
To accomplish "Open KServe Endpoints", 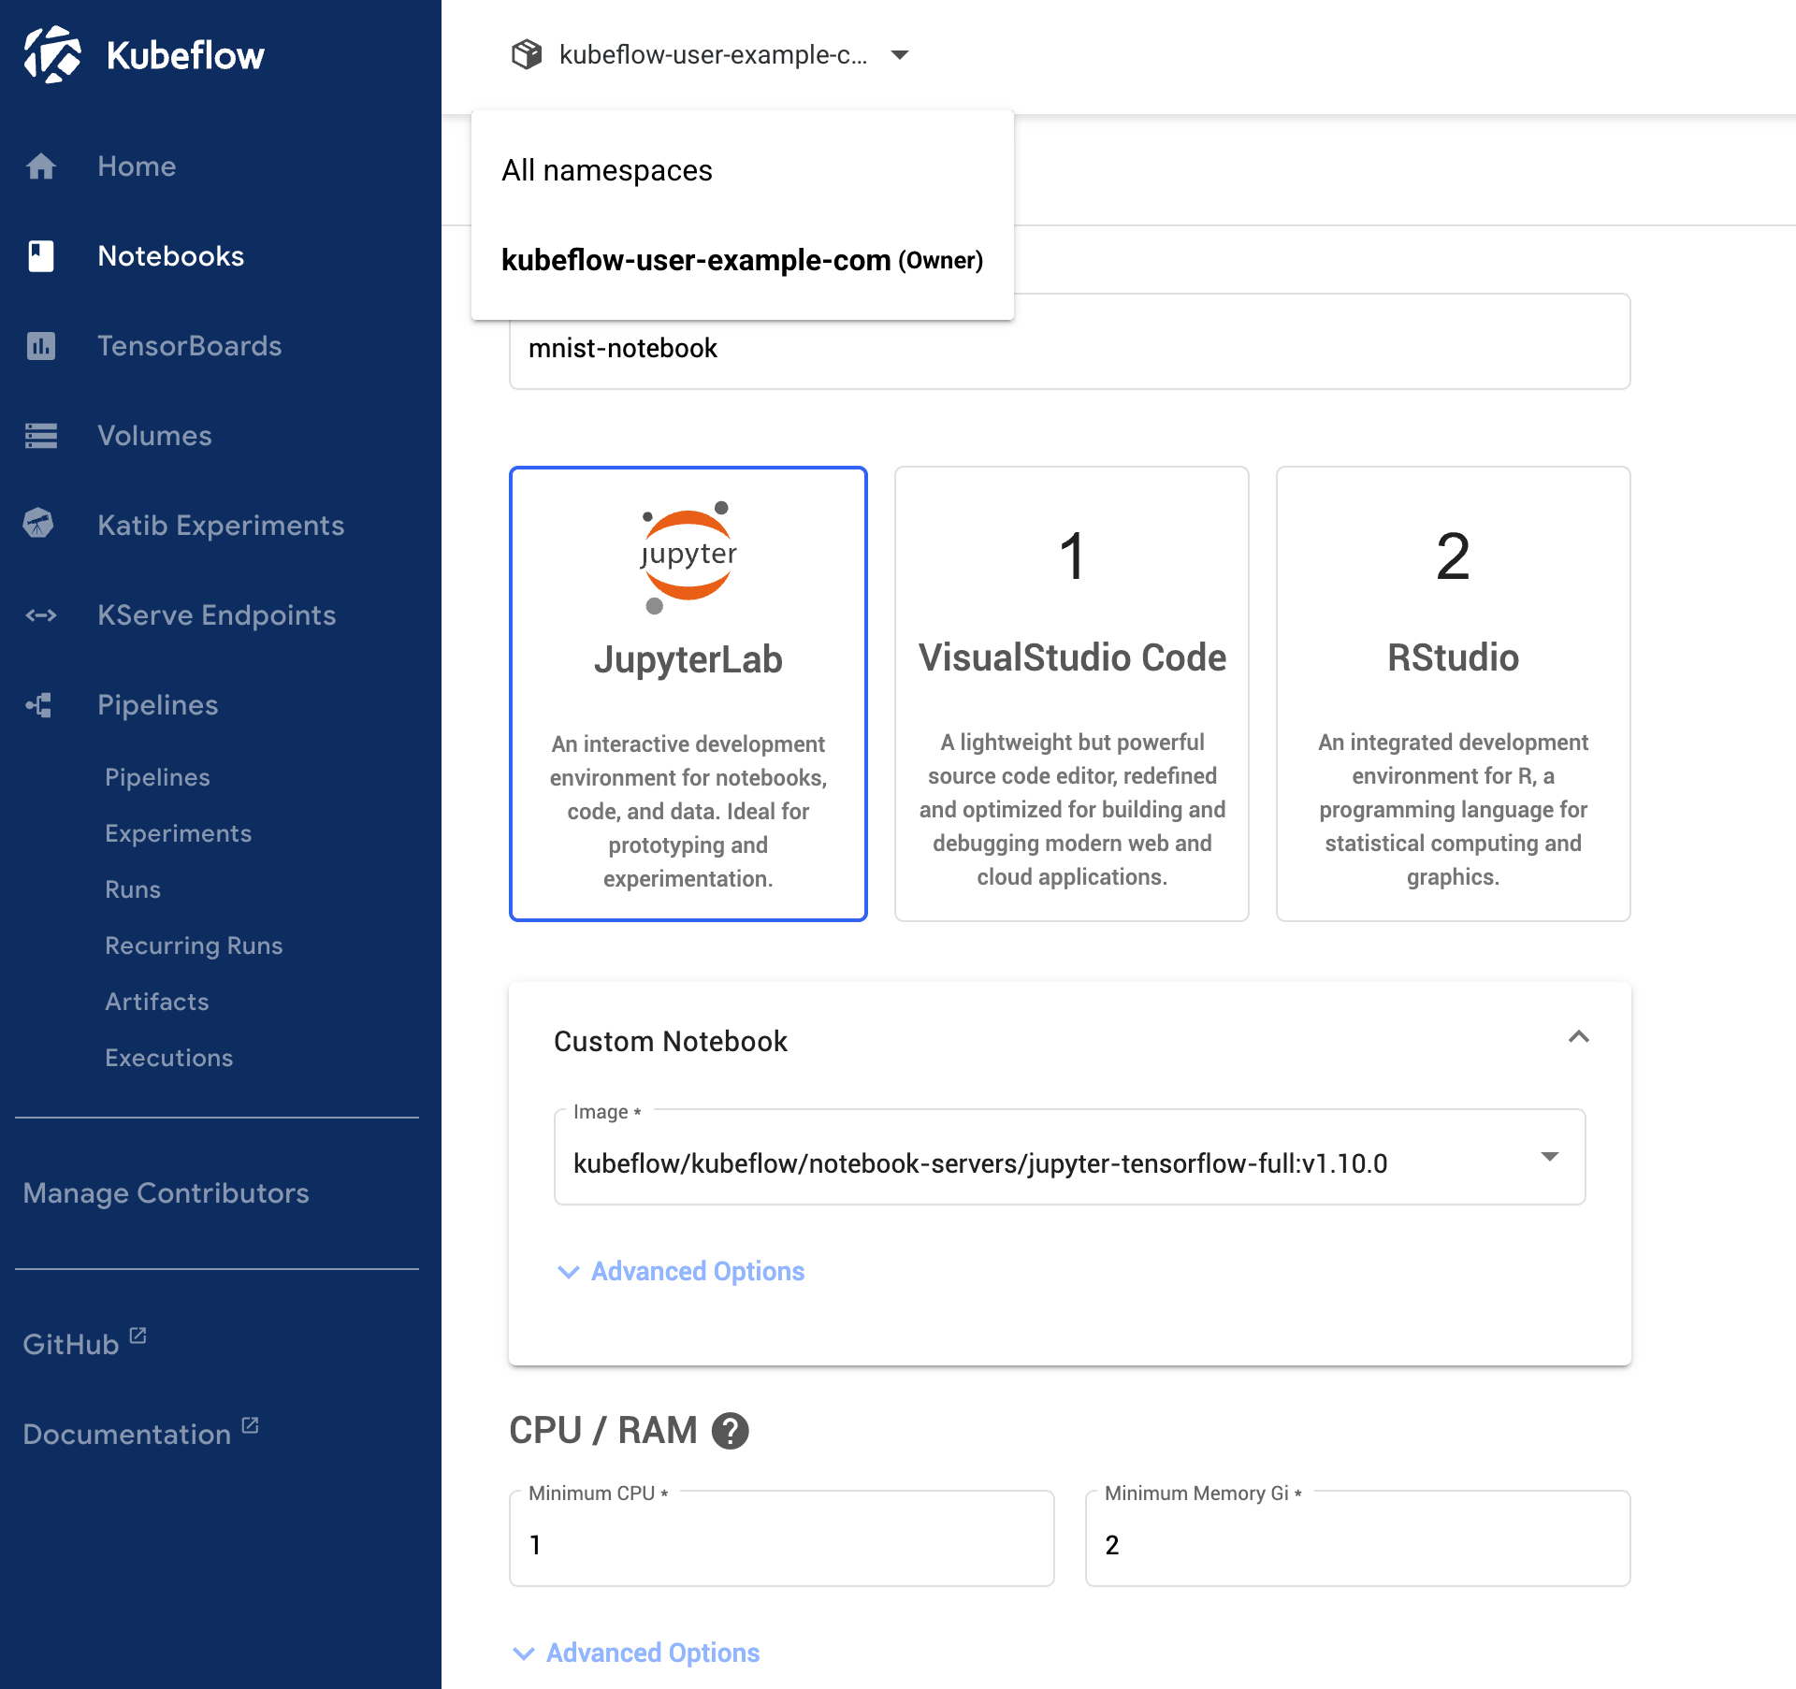I will click(x=217, y=615).
